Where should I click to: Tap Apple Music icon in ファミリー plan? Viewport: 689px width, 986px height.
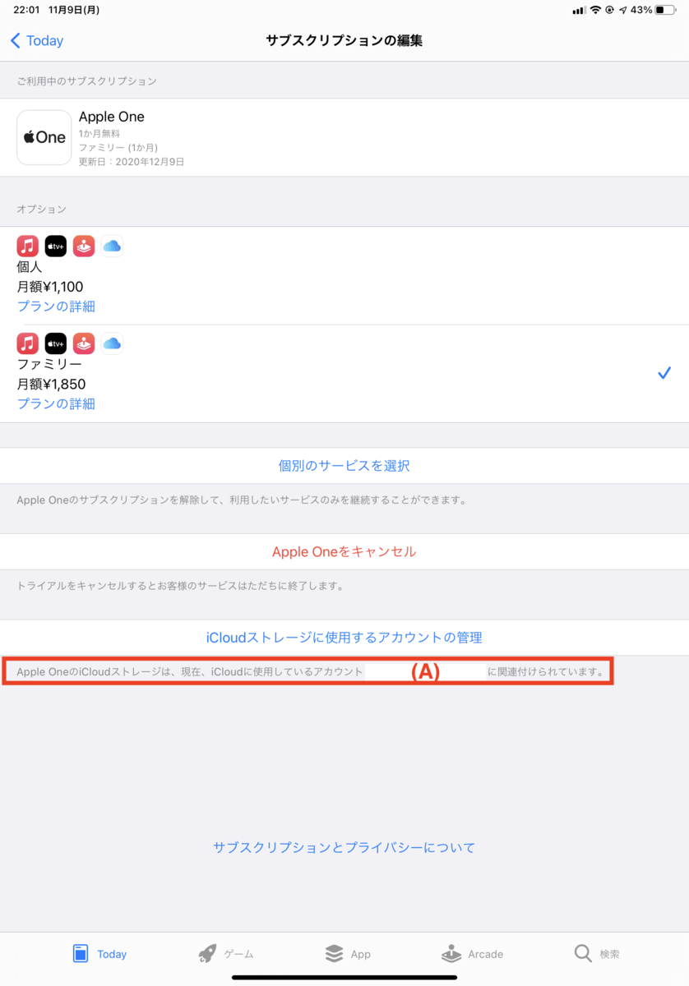(28, 343)
